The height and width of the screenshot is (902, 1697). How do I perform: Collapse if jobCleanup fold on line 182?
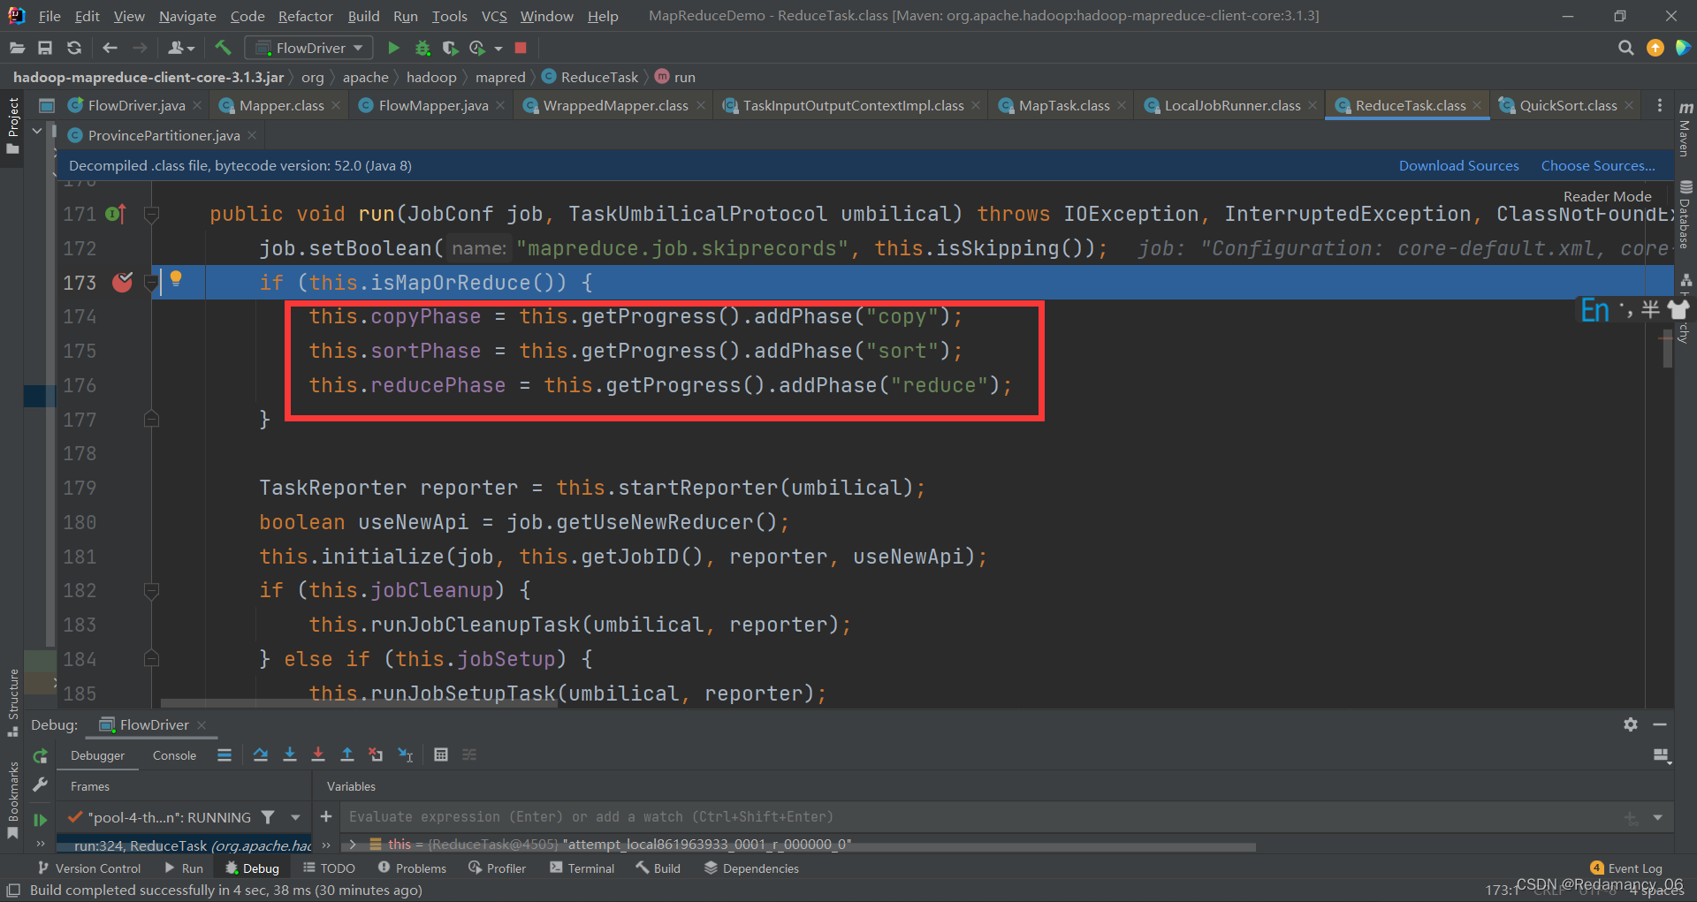point(151,590)
